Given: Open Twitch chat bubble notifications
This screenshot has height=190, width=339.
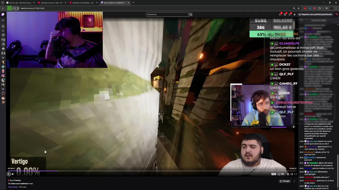Looking at the screenshot, I should (x=290, y=14).
